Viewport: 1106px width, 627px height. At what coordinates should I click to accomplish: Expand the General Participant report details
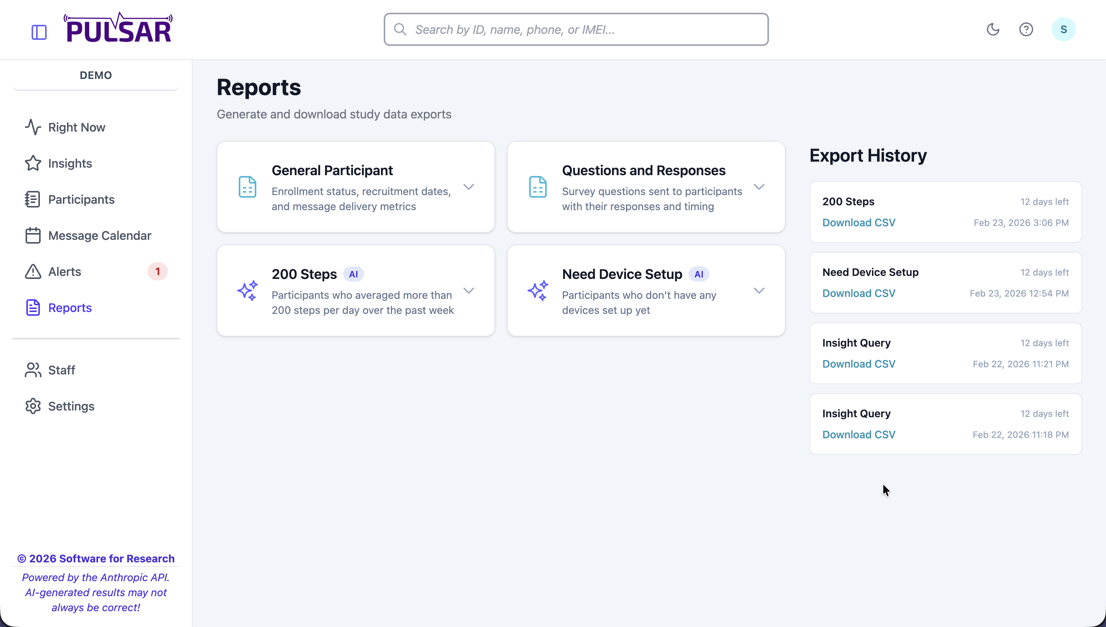(x=469, y=187)
